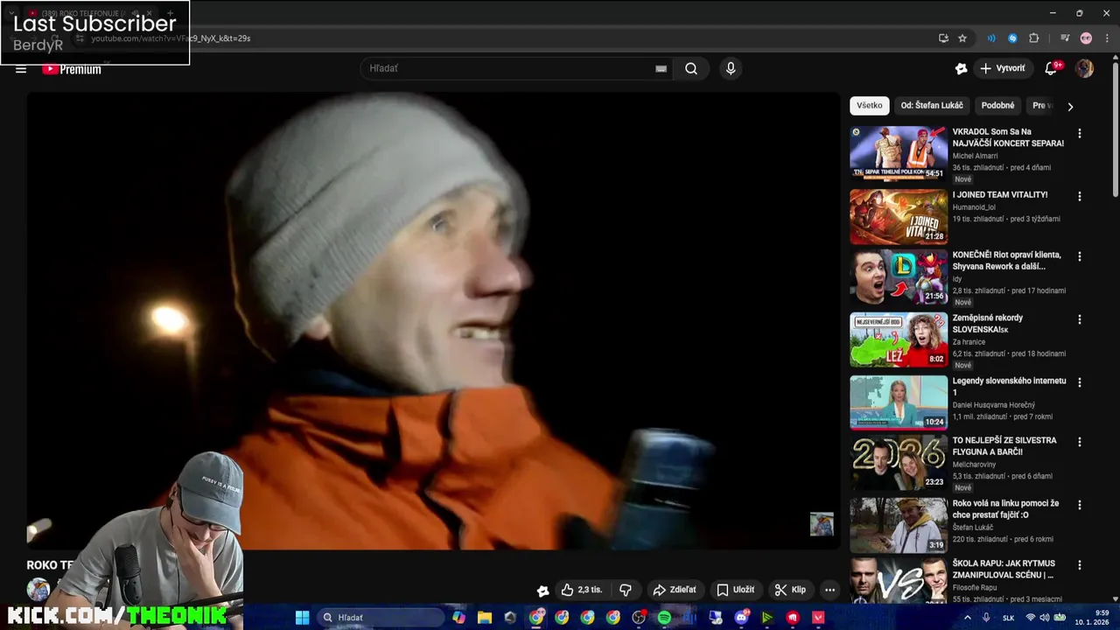The image size is (1120, 630).
Task: Open File Explorer from the taskbar
Action: [x=485, y=618]
